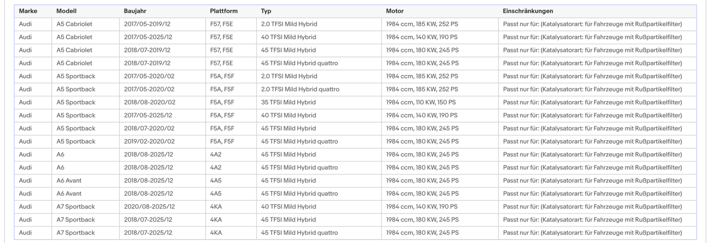Click the Einschränkungen column header
The height and width of the screenshot is (243, 711).
point(528,11)
